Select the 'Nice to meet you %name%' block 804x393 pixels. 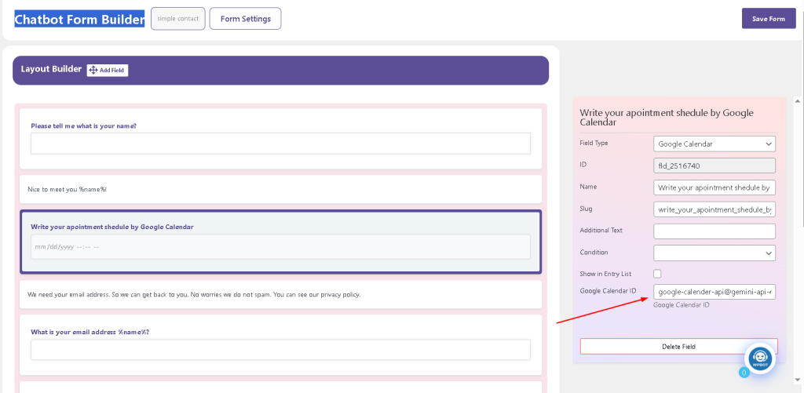tap(280, 189)
